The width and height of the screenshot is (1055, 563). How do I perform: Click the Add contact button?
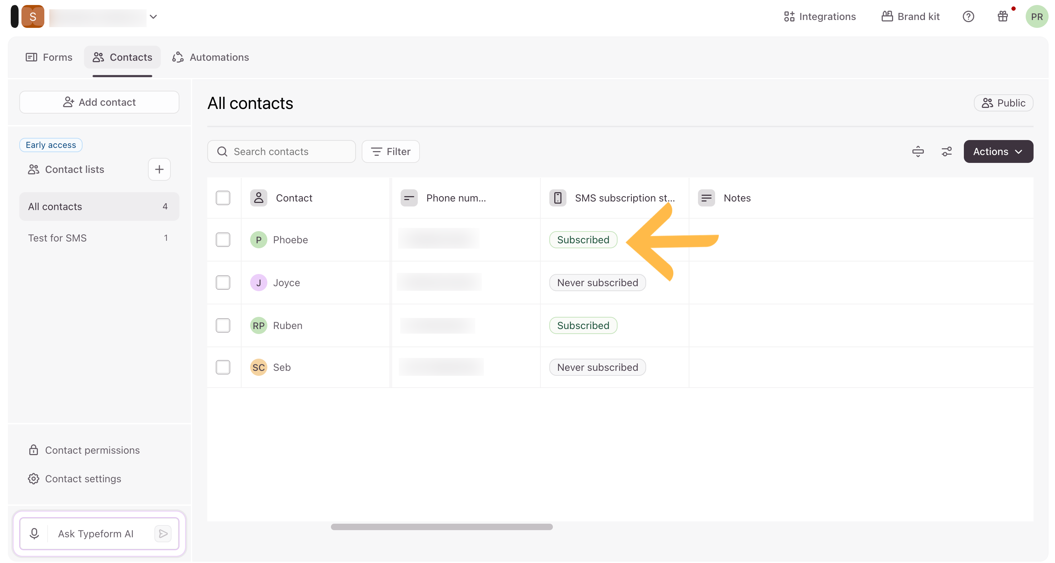99,102
